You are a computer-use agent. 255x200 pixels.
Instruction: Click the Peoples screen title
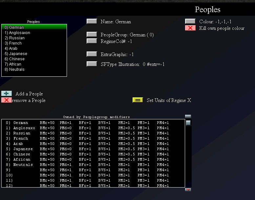(208, 10)
